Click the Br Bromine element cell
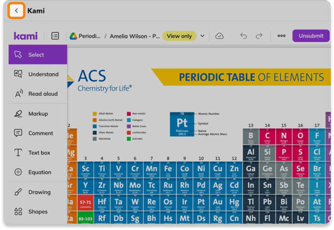Image resolution: width=334 pixels, height=230 pixels. tap(317, 170)
